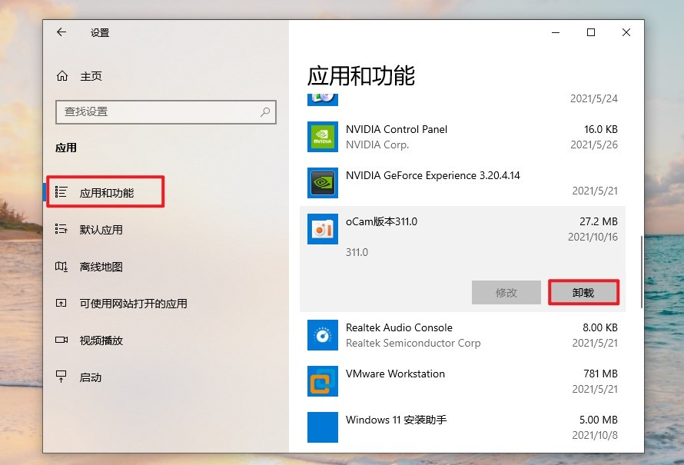Click the apps list vertical scrollbar
The height and width of the screenshot is (465, 684).
[x=641, y=271]
